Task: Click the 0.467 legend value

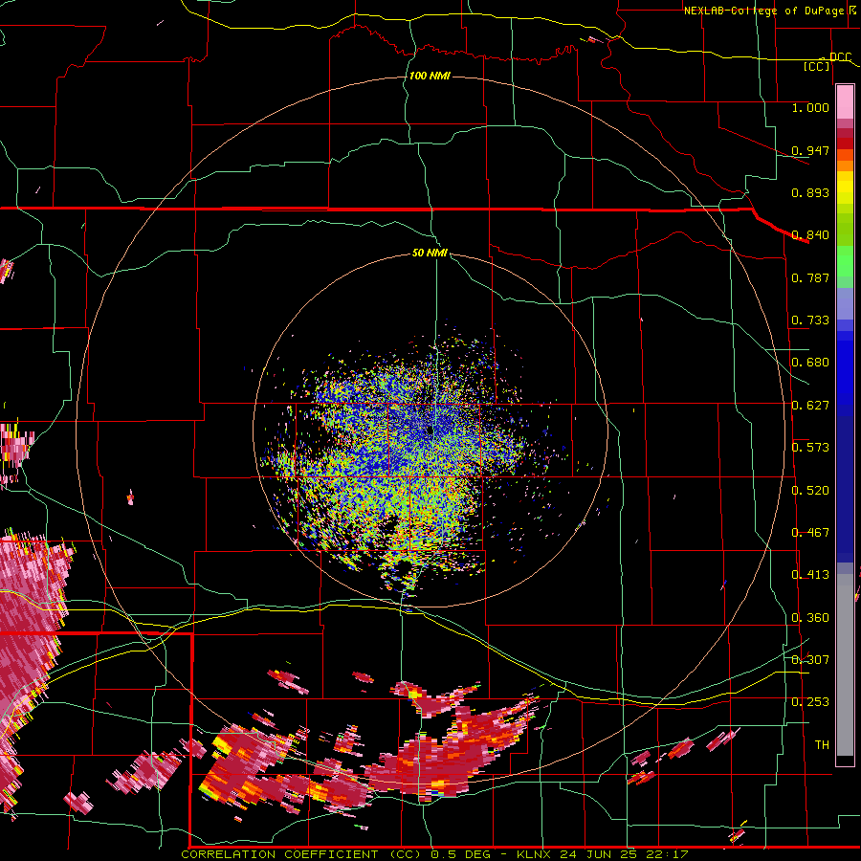Action: (810, 533)
